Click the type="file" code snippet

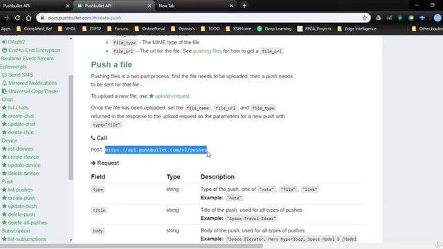pos(107,124)
